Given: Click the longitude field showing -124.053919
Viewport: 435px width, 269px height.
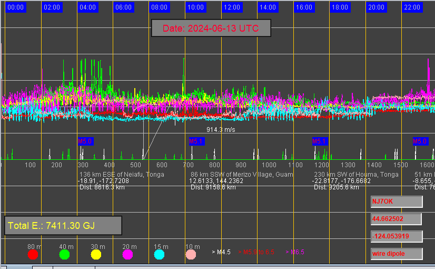Looking at the screenshot, I should pyautogui.click(x=397, y=236).
